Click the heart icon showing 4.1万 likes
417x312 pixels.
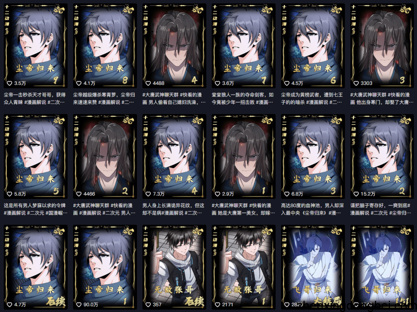79,83
